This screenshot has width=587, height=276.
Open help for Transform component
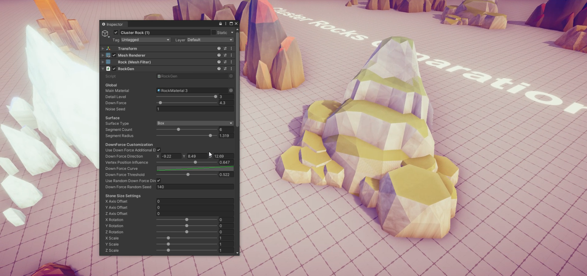(x=219, y=49)
